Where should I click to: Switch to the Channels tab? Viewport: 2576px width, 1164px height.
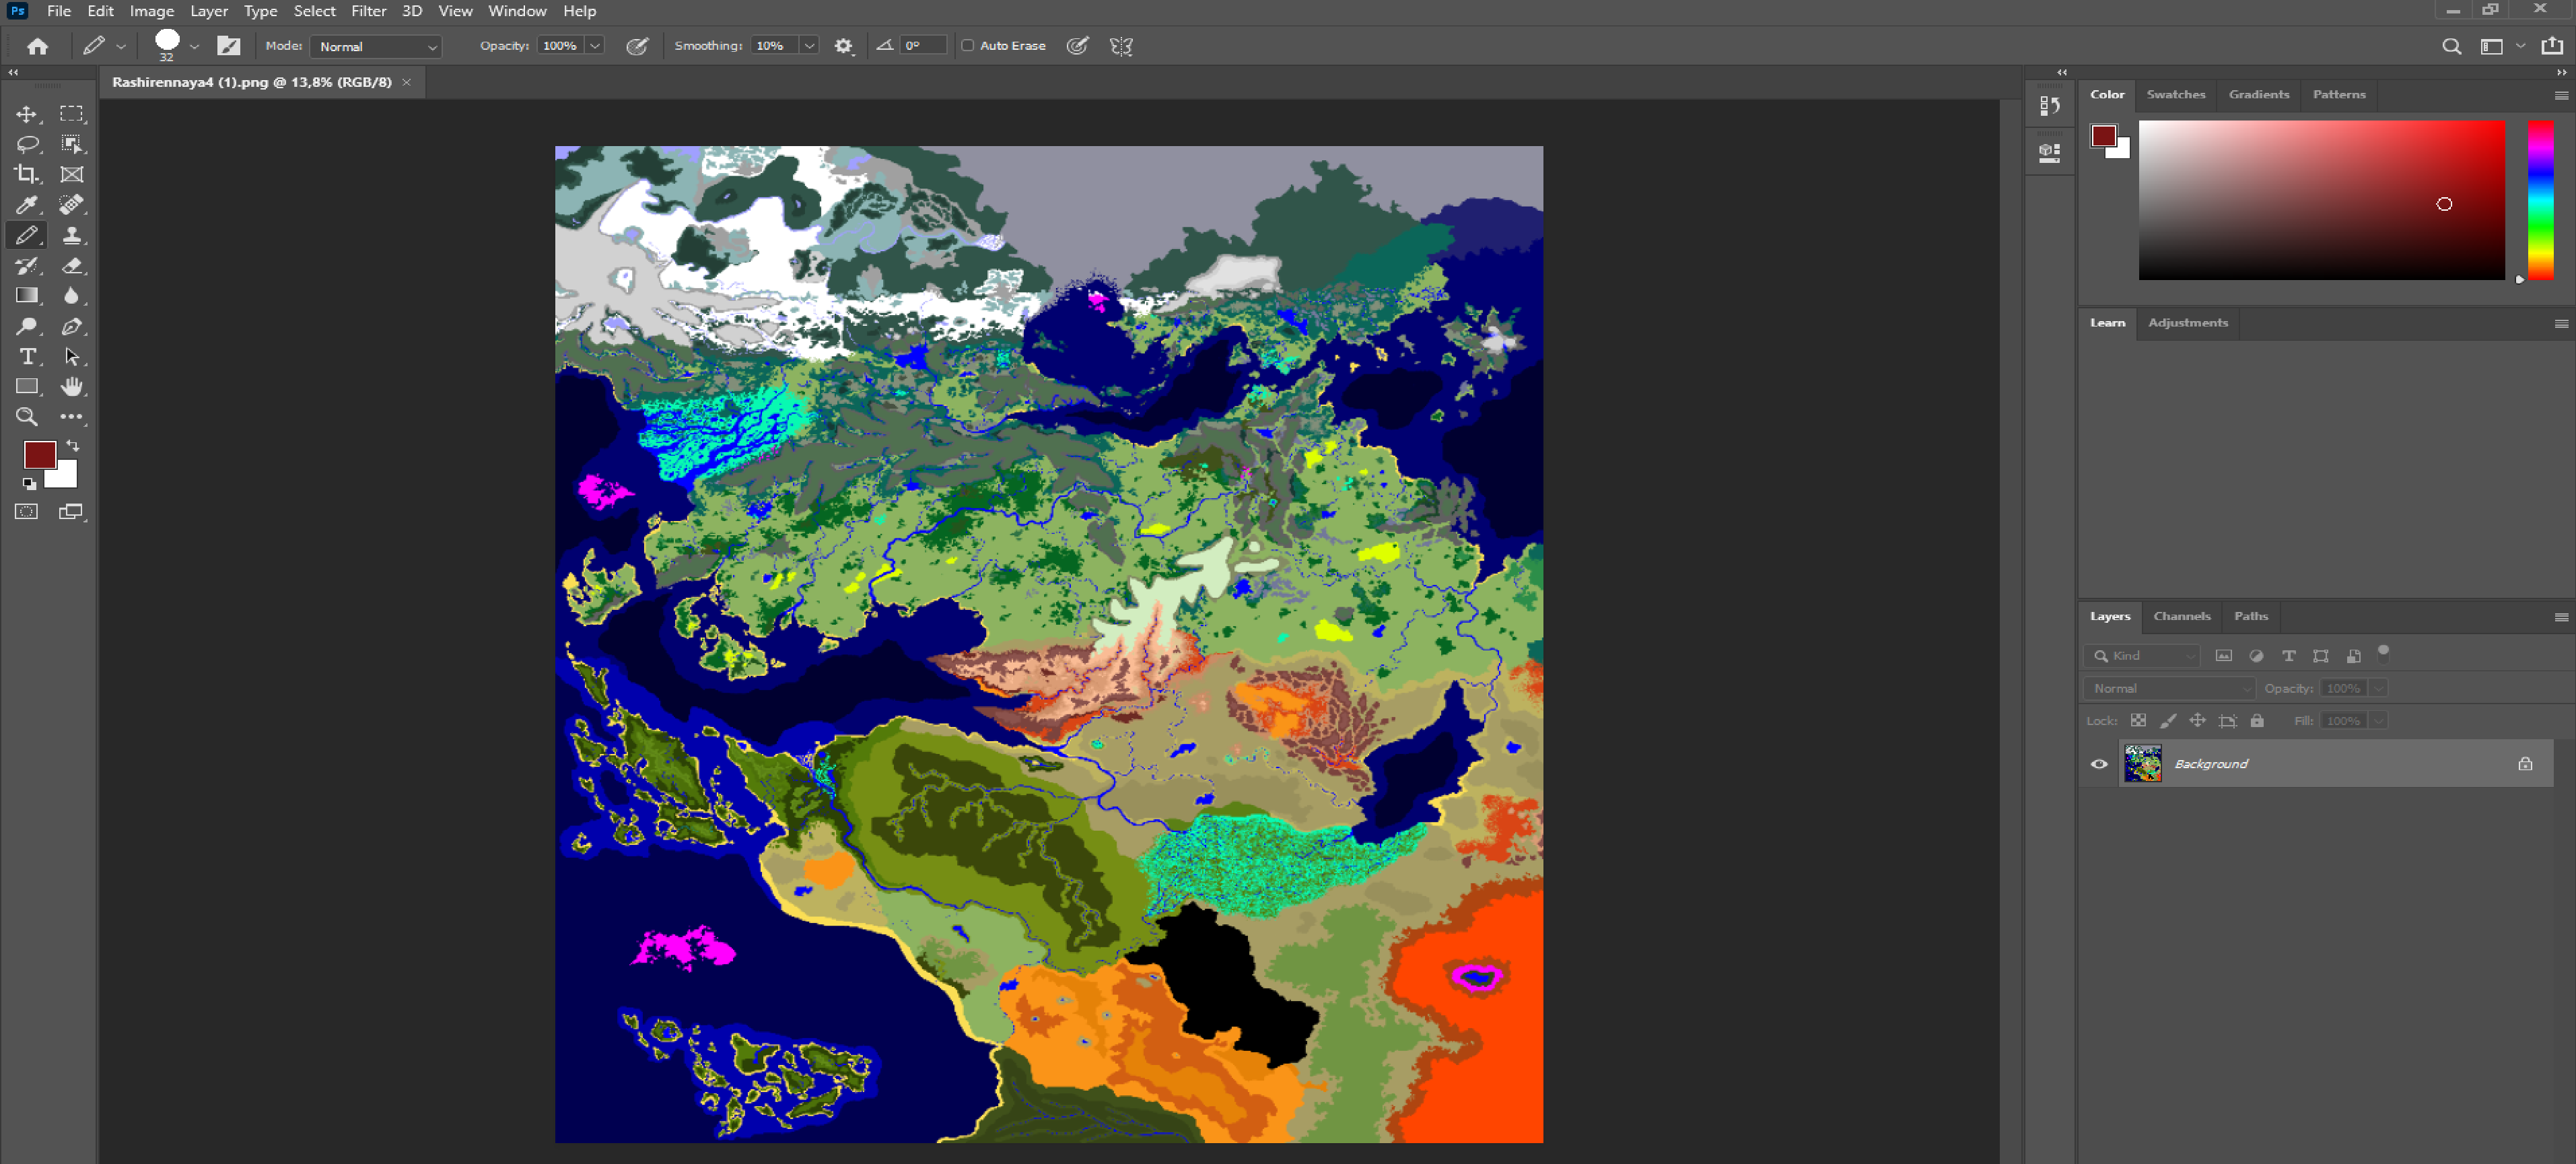[2181, 616]
